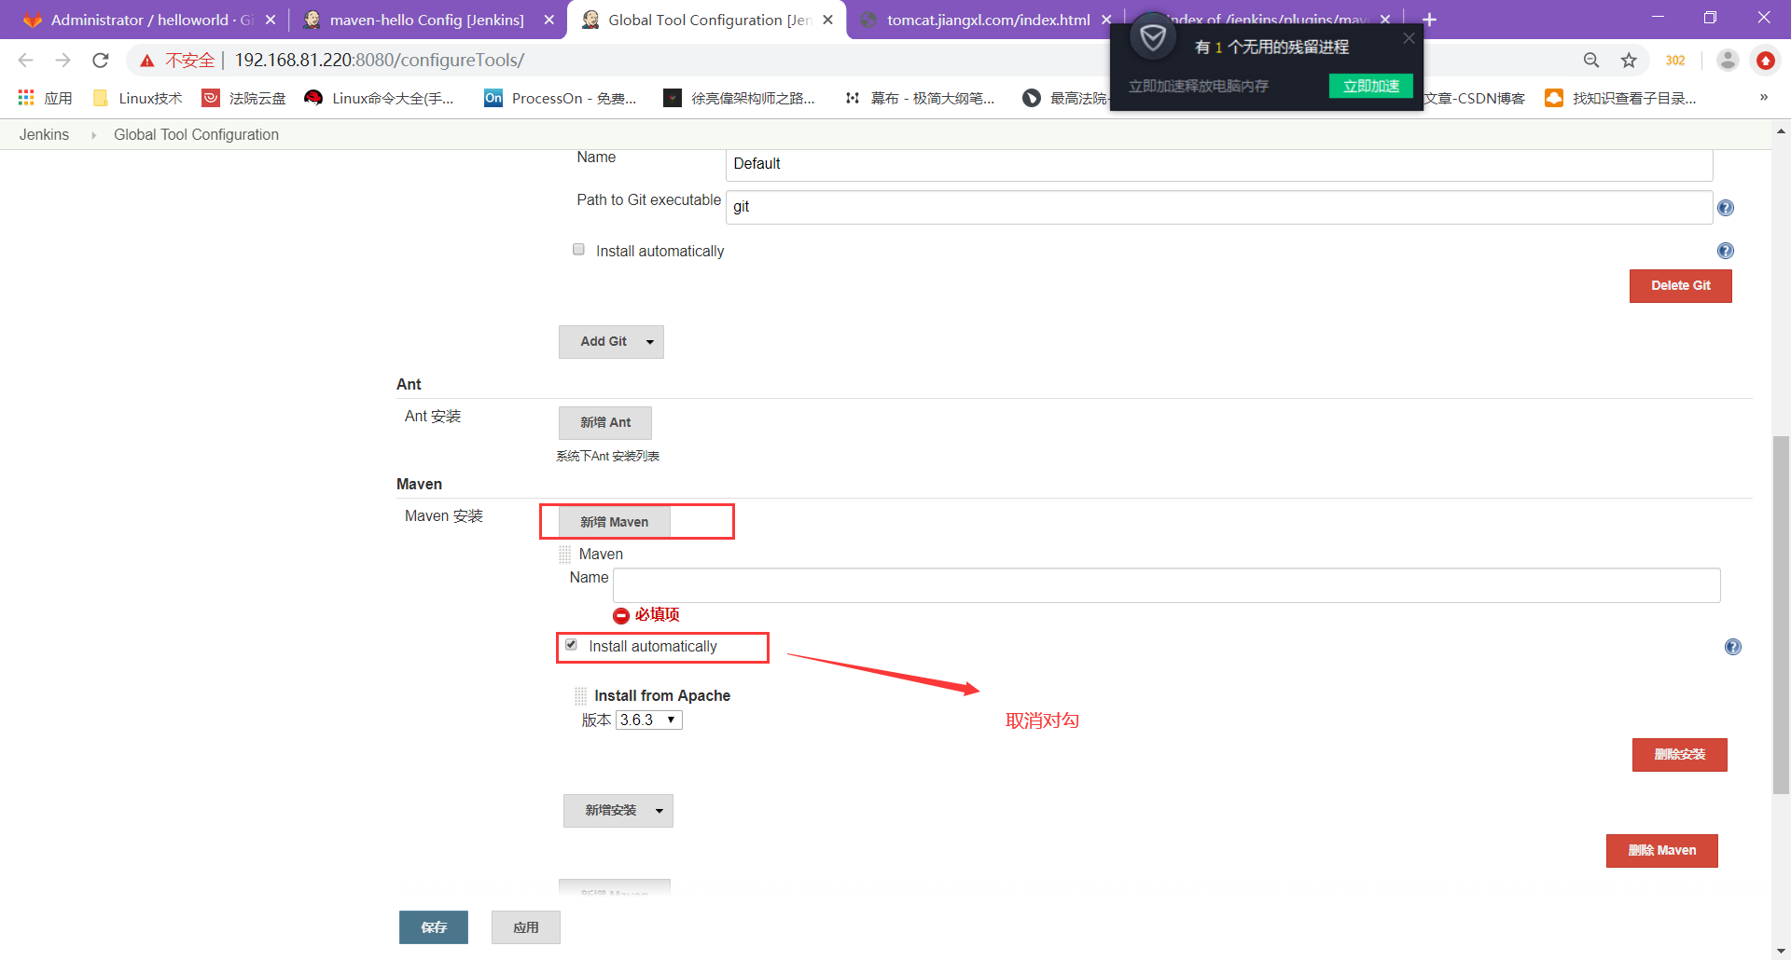Open the 找知识查看子目录 bookmark
The image size is (1791, 960).
tap(1621, 98)
